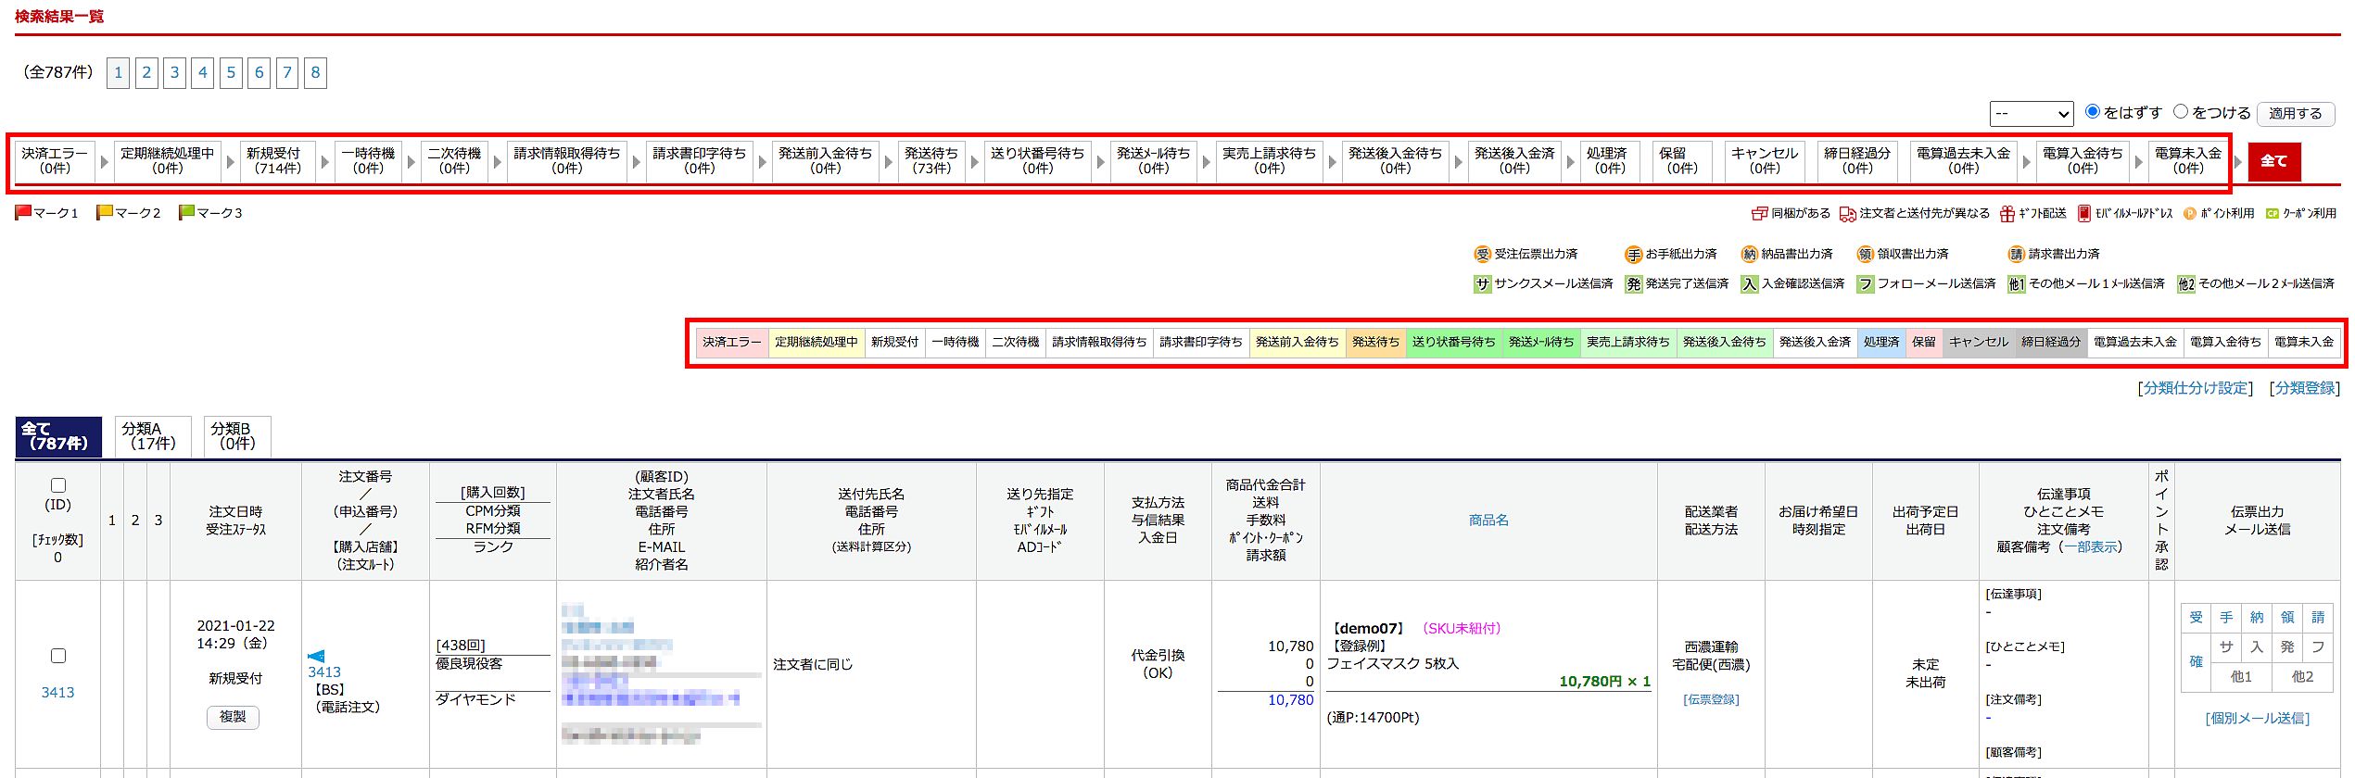Click the orange 発送待ち color legend cell
The image size is (2355, 778).
pos(1375,342)
